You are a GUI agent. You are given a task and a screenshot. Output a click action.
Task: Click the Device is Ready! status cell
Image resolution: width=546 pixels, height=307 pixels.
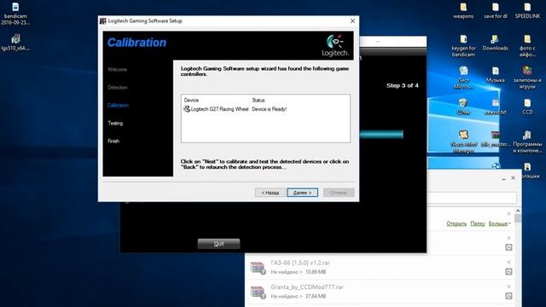point(270,109)
